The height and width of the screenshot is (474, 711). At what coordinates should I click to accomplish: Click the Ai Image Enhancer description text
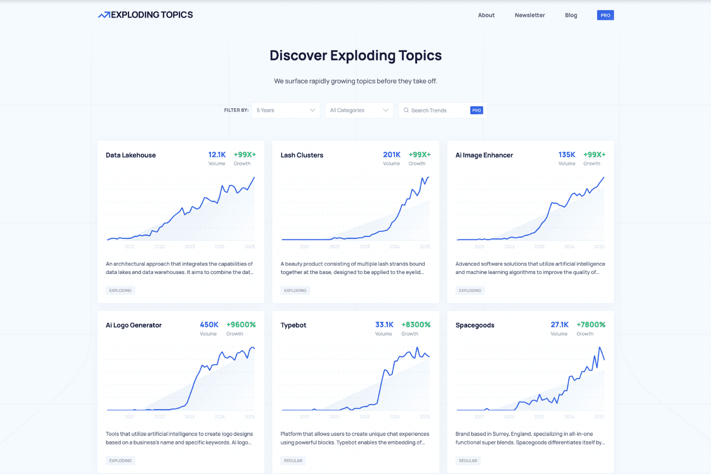point(530,268)
